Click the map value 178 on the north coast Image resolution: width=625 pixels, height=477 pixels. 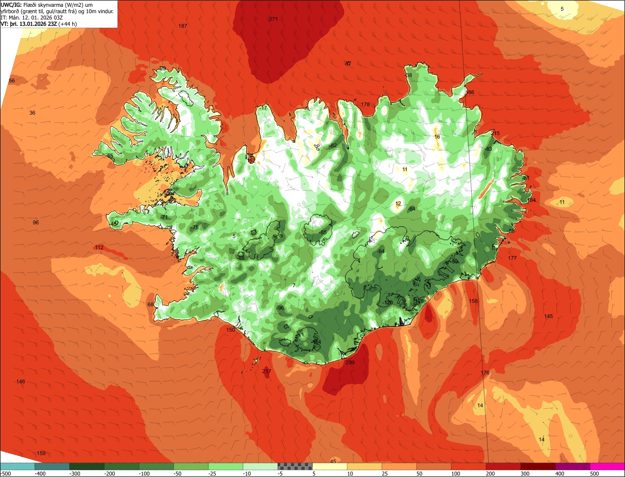365,105
